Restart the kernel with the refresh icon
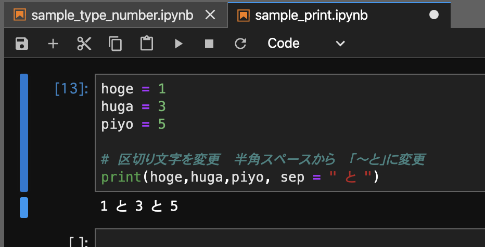 (x=240, y=44)
